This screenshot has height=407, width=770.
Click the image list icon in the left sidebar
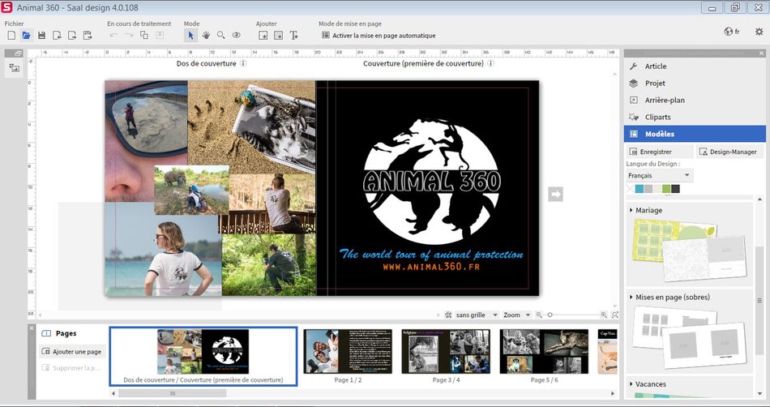(x=15, y=68)
